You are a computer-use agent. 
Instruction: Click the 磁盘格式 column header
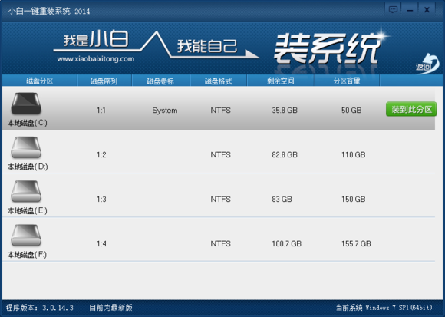218,81
